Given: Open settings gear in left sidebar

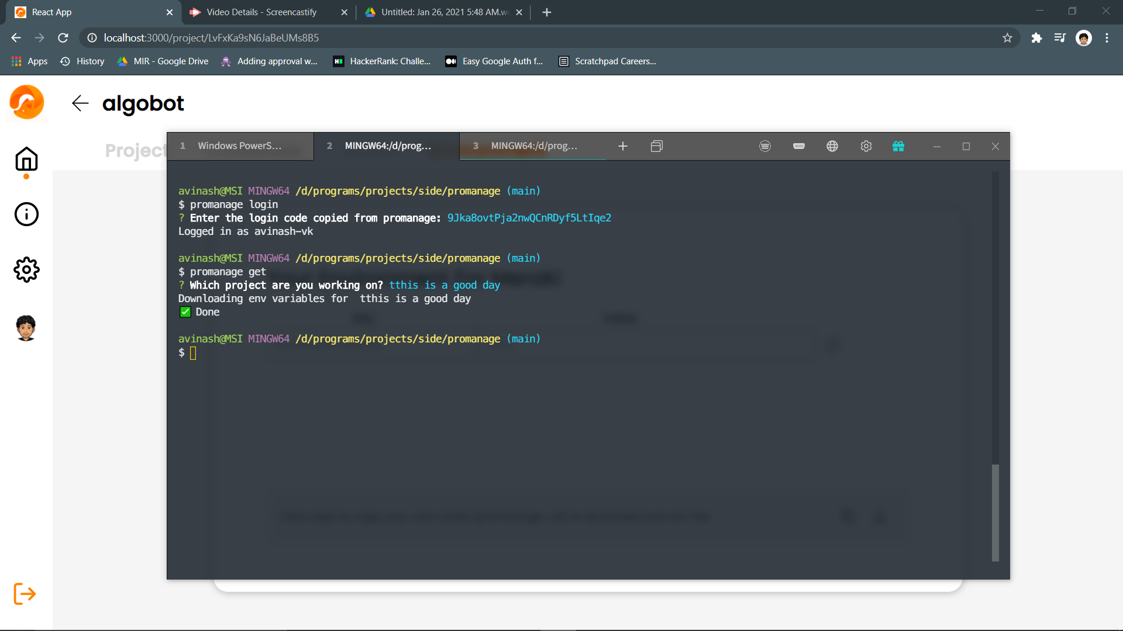Looking at the screenshot, I should 26,269.
